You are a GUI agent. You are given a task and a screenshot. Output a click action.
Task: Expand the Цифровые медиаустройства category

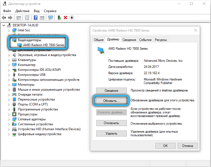click(9, 134)
